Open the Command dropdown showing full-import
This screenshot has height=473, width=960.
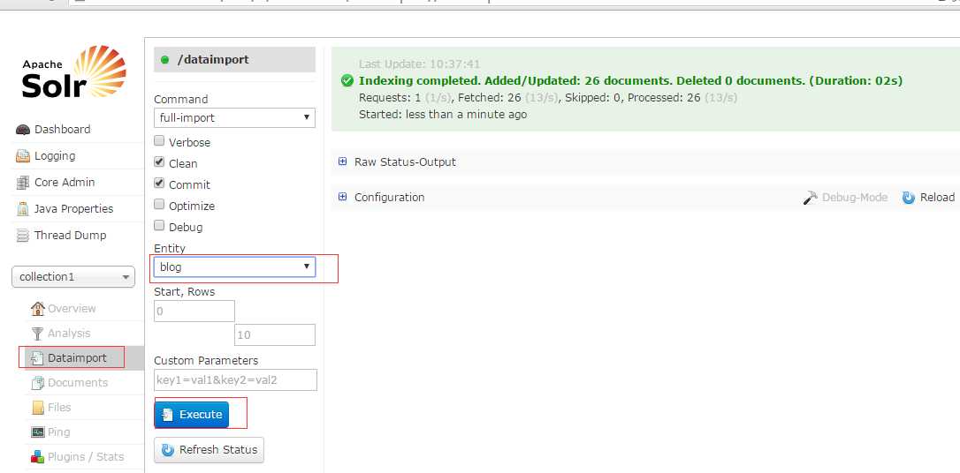pos(234,117)
